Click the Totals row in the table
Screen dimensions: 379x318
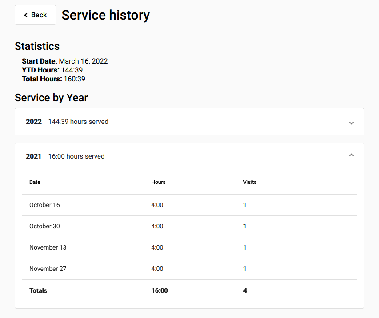tap(38, 290)
